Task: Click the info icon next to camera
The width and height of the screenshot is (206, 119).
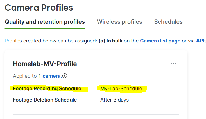Action: tap(65, 76)
